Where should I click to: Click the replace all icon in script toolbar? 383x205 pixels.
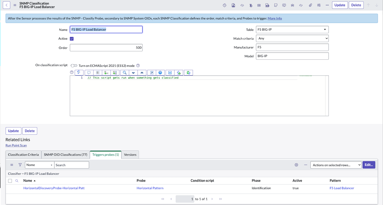point(115,72)
